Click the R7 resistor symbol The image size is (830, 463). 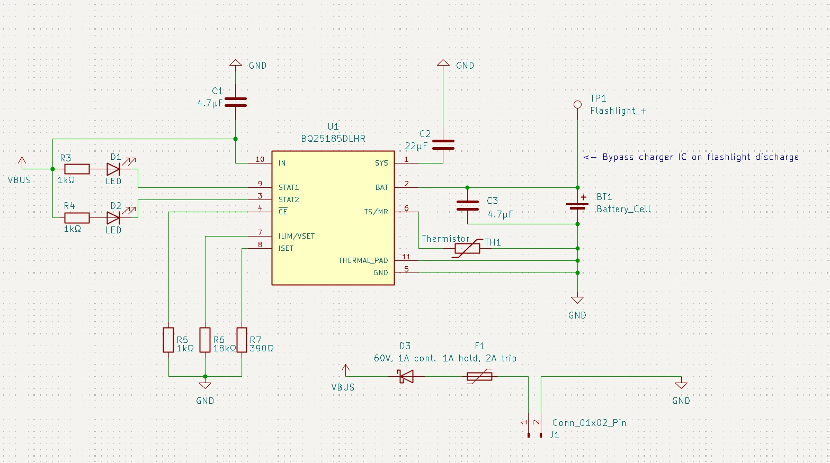pos(242,340)
